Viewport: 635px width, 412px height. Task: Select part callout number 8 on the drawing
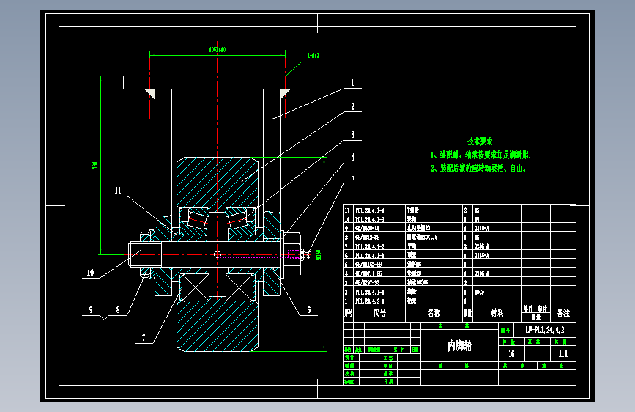pyautogui.click(x=118, y=310)
